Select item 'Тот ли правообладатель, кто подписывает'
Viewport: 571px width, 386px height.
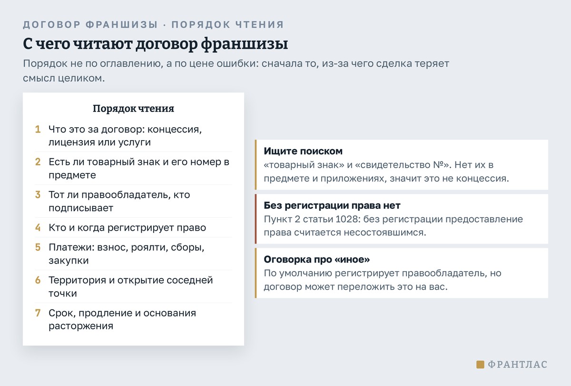click(133, 201)
